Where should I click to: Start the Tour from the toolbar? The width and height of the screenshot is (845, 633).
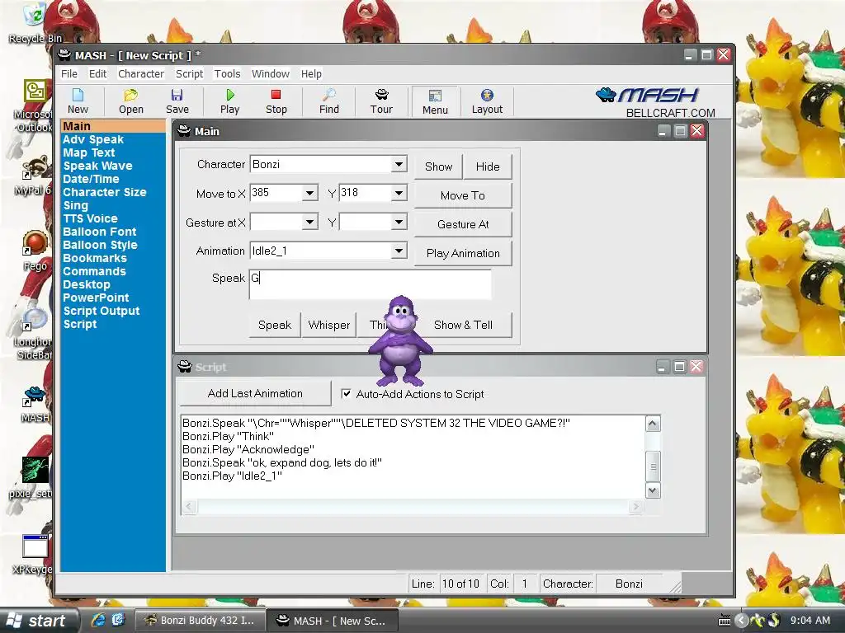(x=381, y=101)
